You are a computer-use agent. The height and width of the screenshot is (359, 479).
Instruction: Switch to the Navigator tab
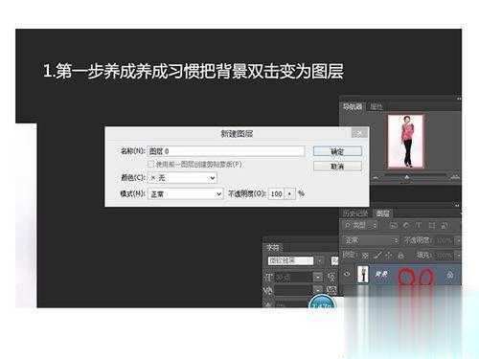click(353, 106)
